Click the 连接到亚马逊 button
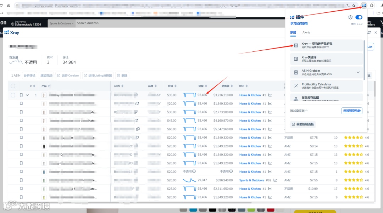Viewport: 383px width, 213px height. 352,111
